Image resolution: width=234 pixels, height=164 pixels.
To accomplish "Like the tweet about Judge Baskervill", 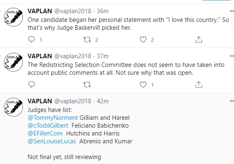I will coord(143,40).
